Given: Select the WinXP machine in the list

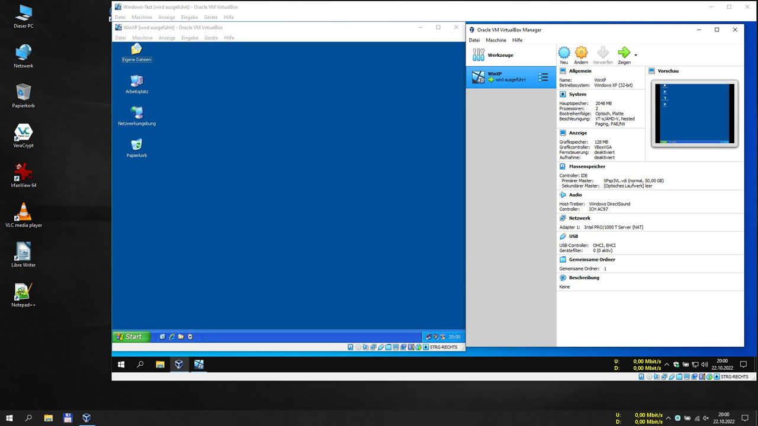Looking at the screenshot, I should [x=511, y=77].
